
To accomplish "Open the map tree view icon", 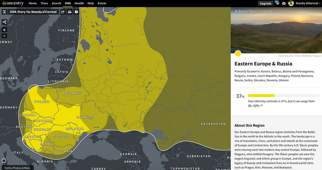I will [4, 22].
